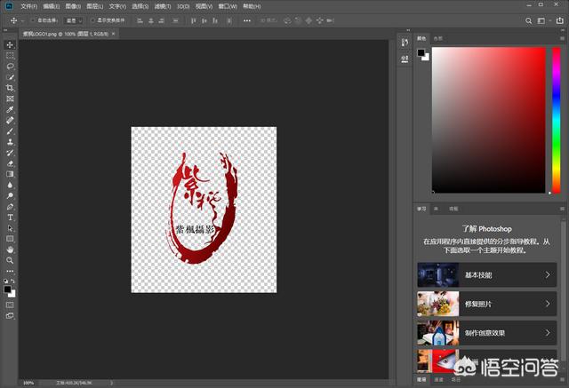Toggle Show Transform Controls checkbox
The image size is (569, 388).
coord(92,20)
